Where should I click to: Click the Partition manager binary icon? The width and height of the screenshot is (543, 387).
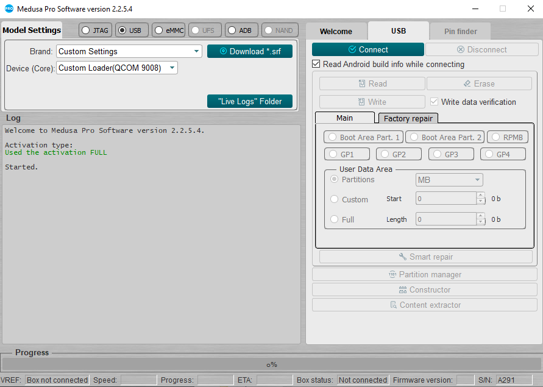tap(392, 274)
